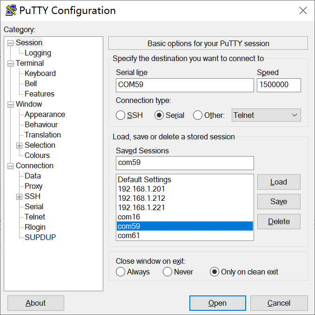The width and height of the screenshot is (315, 315).
Task: Open the Features settings category
Action: (40, 94)
